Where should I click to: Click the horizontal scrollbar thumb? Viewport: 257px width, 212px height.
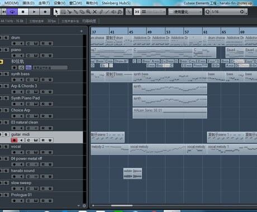122,206
